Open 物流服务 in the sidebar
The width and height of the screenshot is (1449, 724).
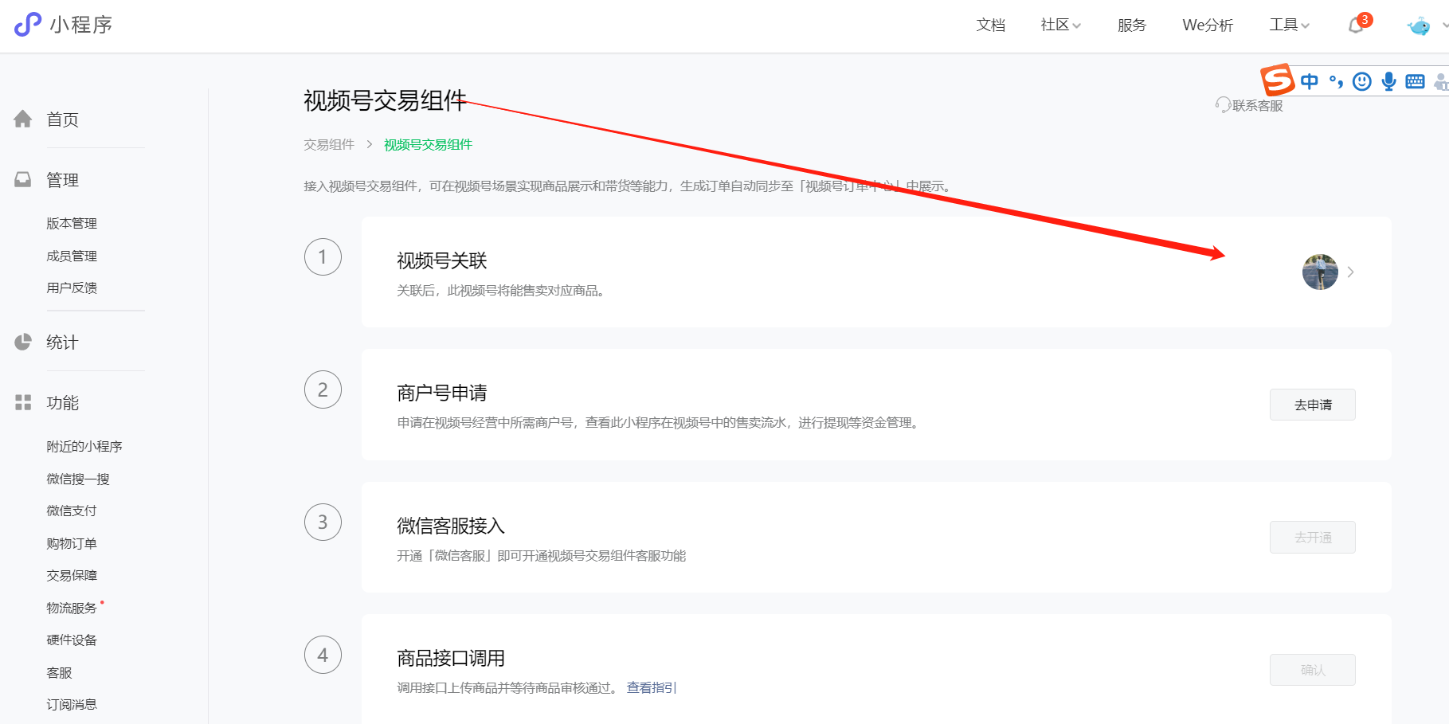[x=72, y=609]
